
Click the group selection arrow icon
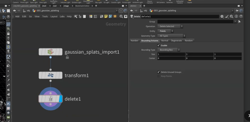[239, 22]
